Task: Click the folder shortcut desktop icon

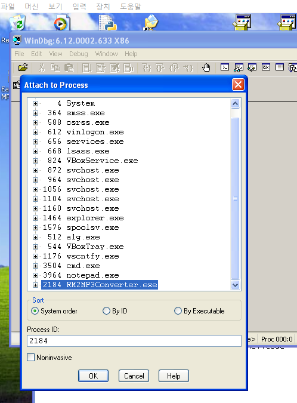Action: pos(151,23)
